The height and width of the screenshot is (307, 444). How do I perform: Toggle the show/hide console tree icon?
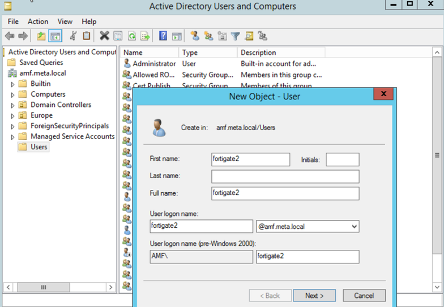coord(55,36)
